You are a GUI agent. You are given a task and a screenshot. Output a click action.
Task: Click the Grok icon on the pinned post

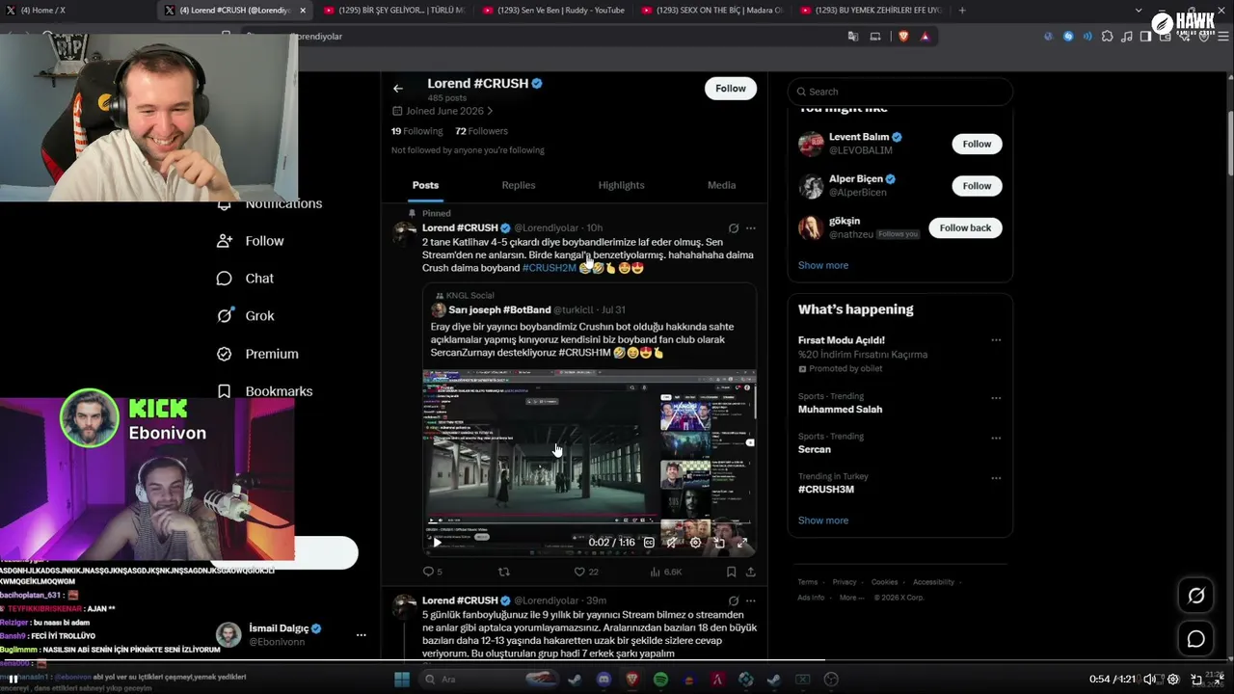[734, 228]
